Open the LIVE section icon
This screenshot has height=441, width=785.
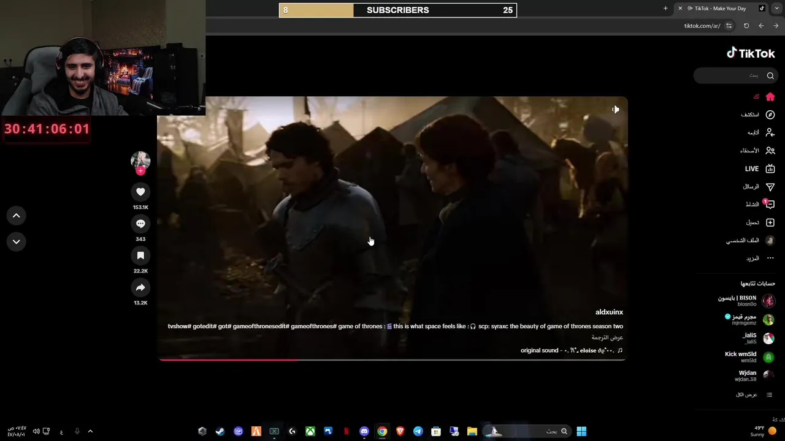coord(770,168)
